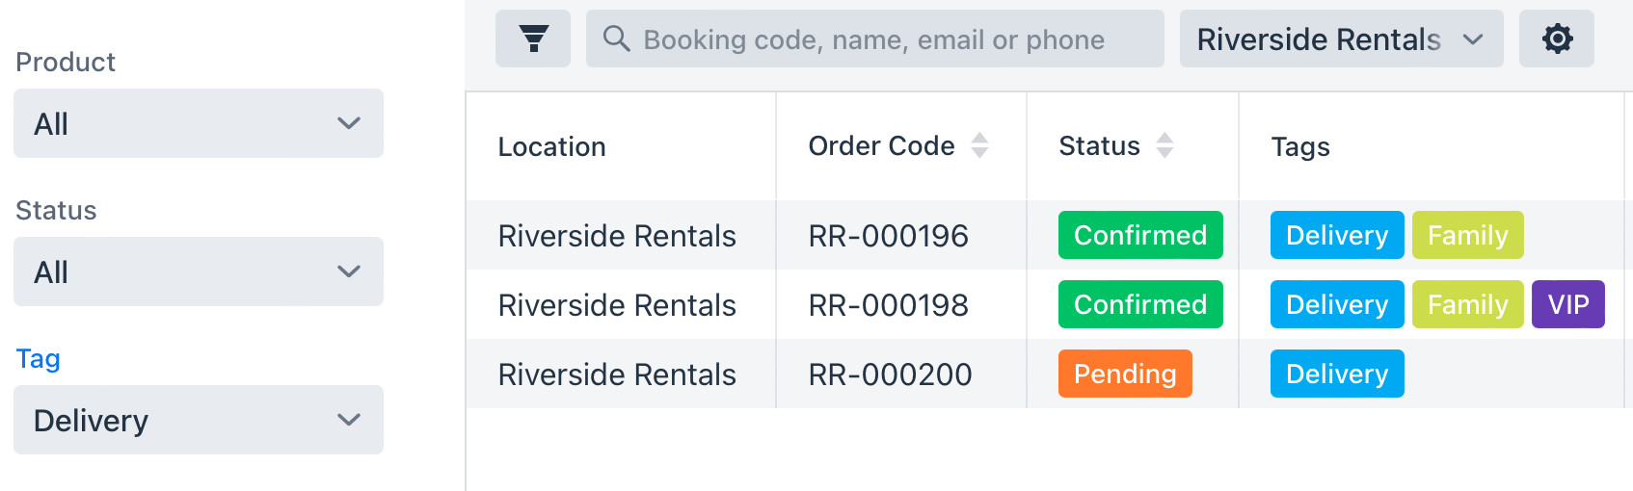The height and width of the screenshot is (491, 1633).
Task: Open order RR-000200
Action: 890,375
